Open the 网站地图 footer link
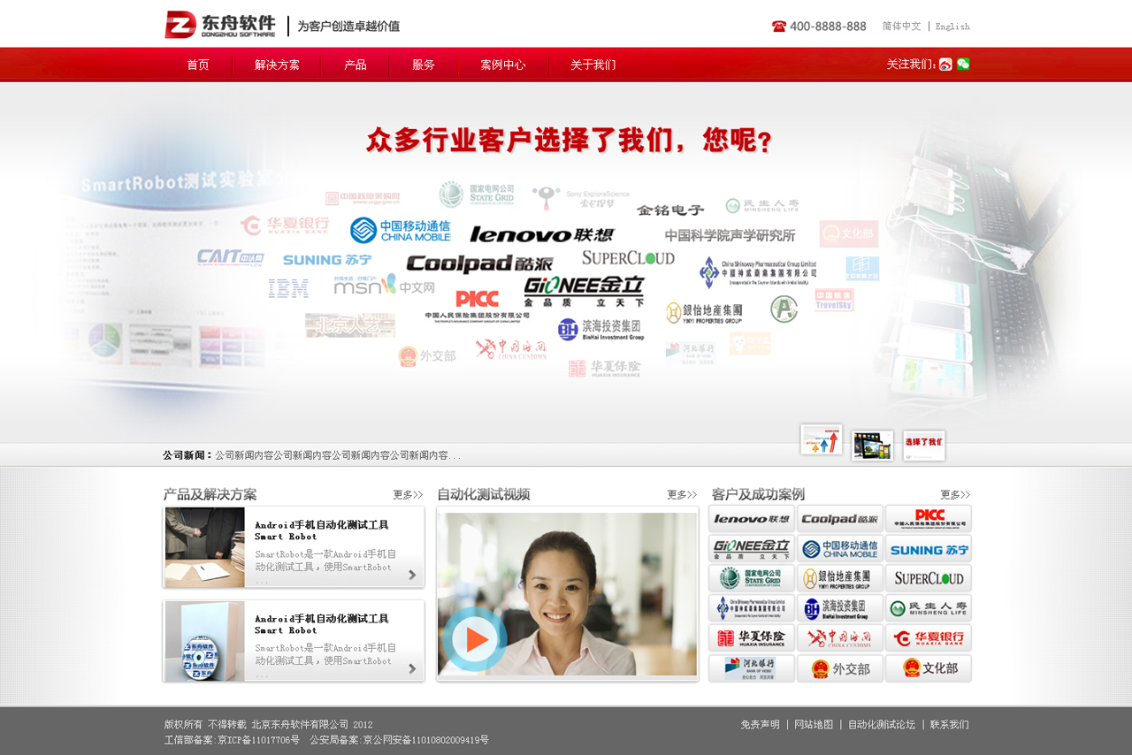1132x755 pixels. [x=814, y=725]
